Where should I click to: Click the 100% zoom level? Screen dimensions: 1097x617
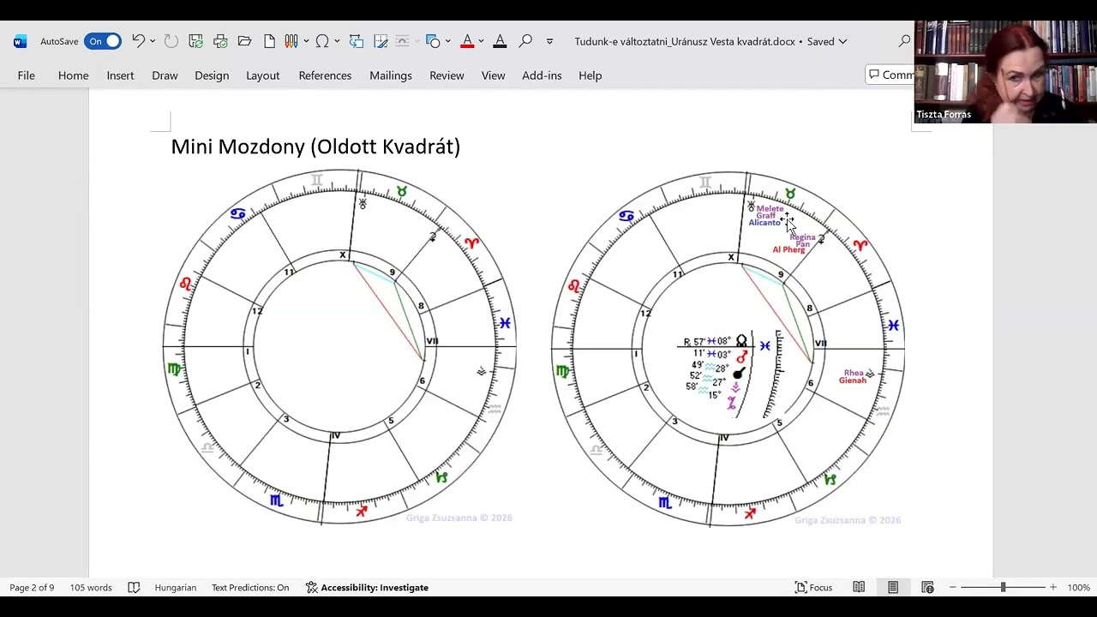1078,587
